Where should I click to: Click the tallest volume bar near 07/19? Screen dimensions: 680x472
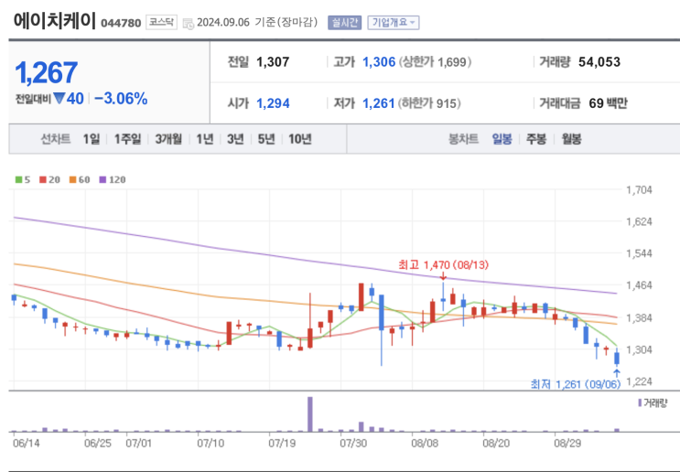pyautogui.click(x=310, y=414)
